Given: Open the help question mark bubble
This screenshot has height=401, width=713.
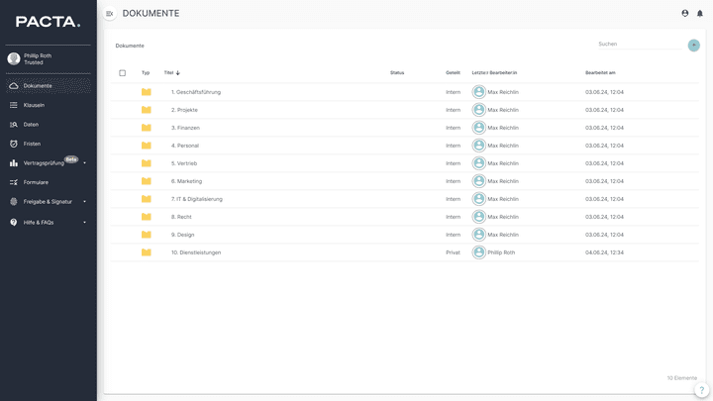Looking at the screenshot, I should pyautogui.click(x=701, y=390).
